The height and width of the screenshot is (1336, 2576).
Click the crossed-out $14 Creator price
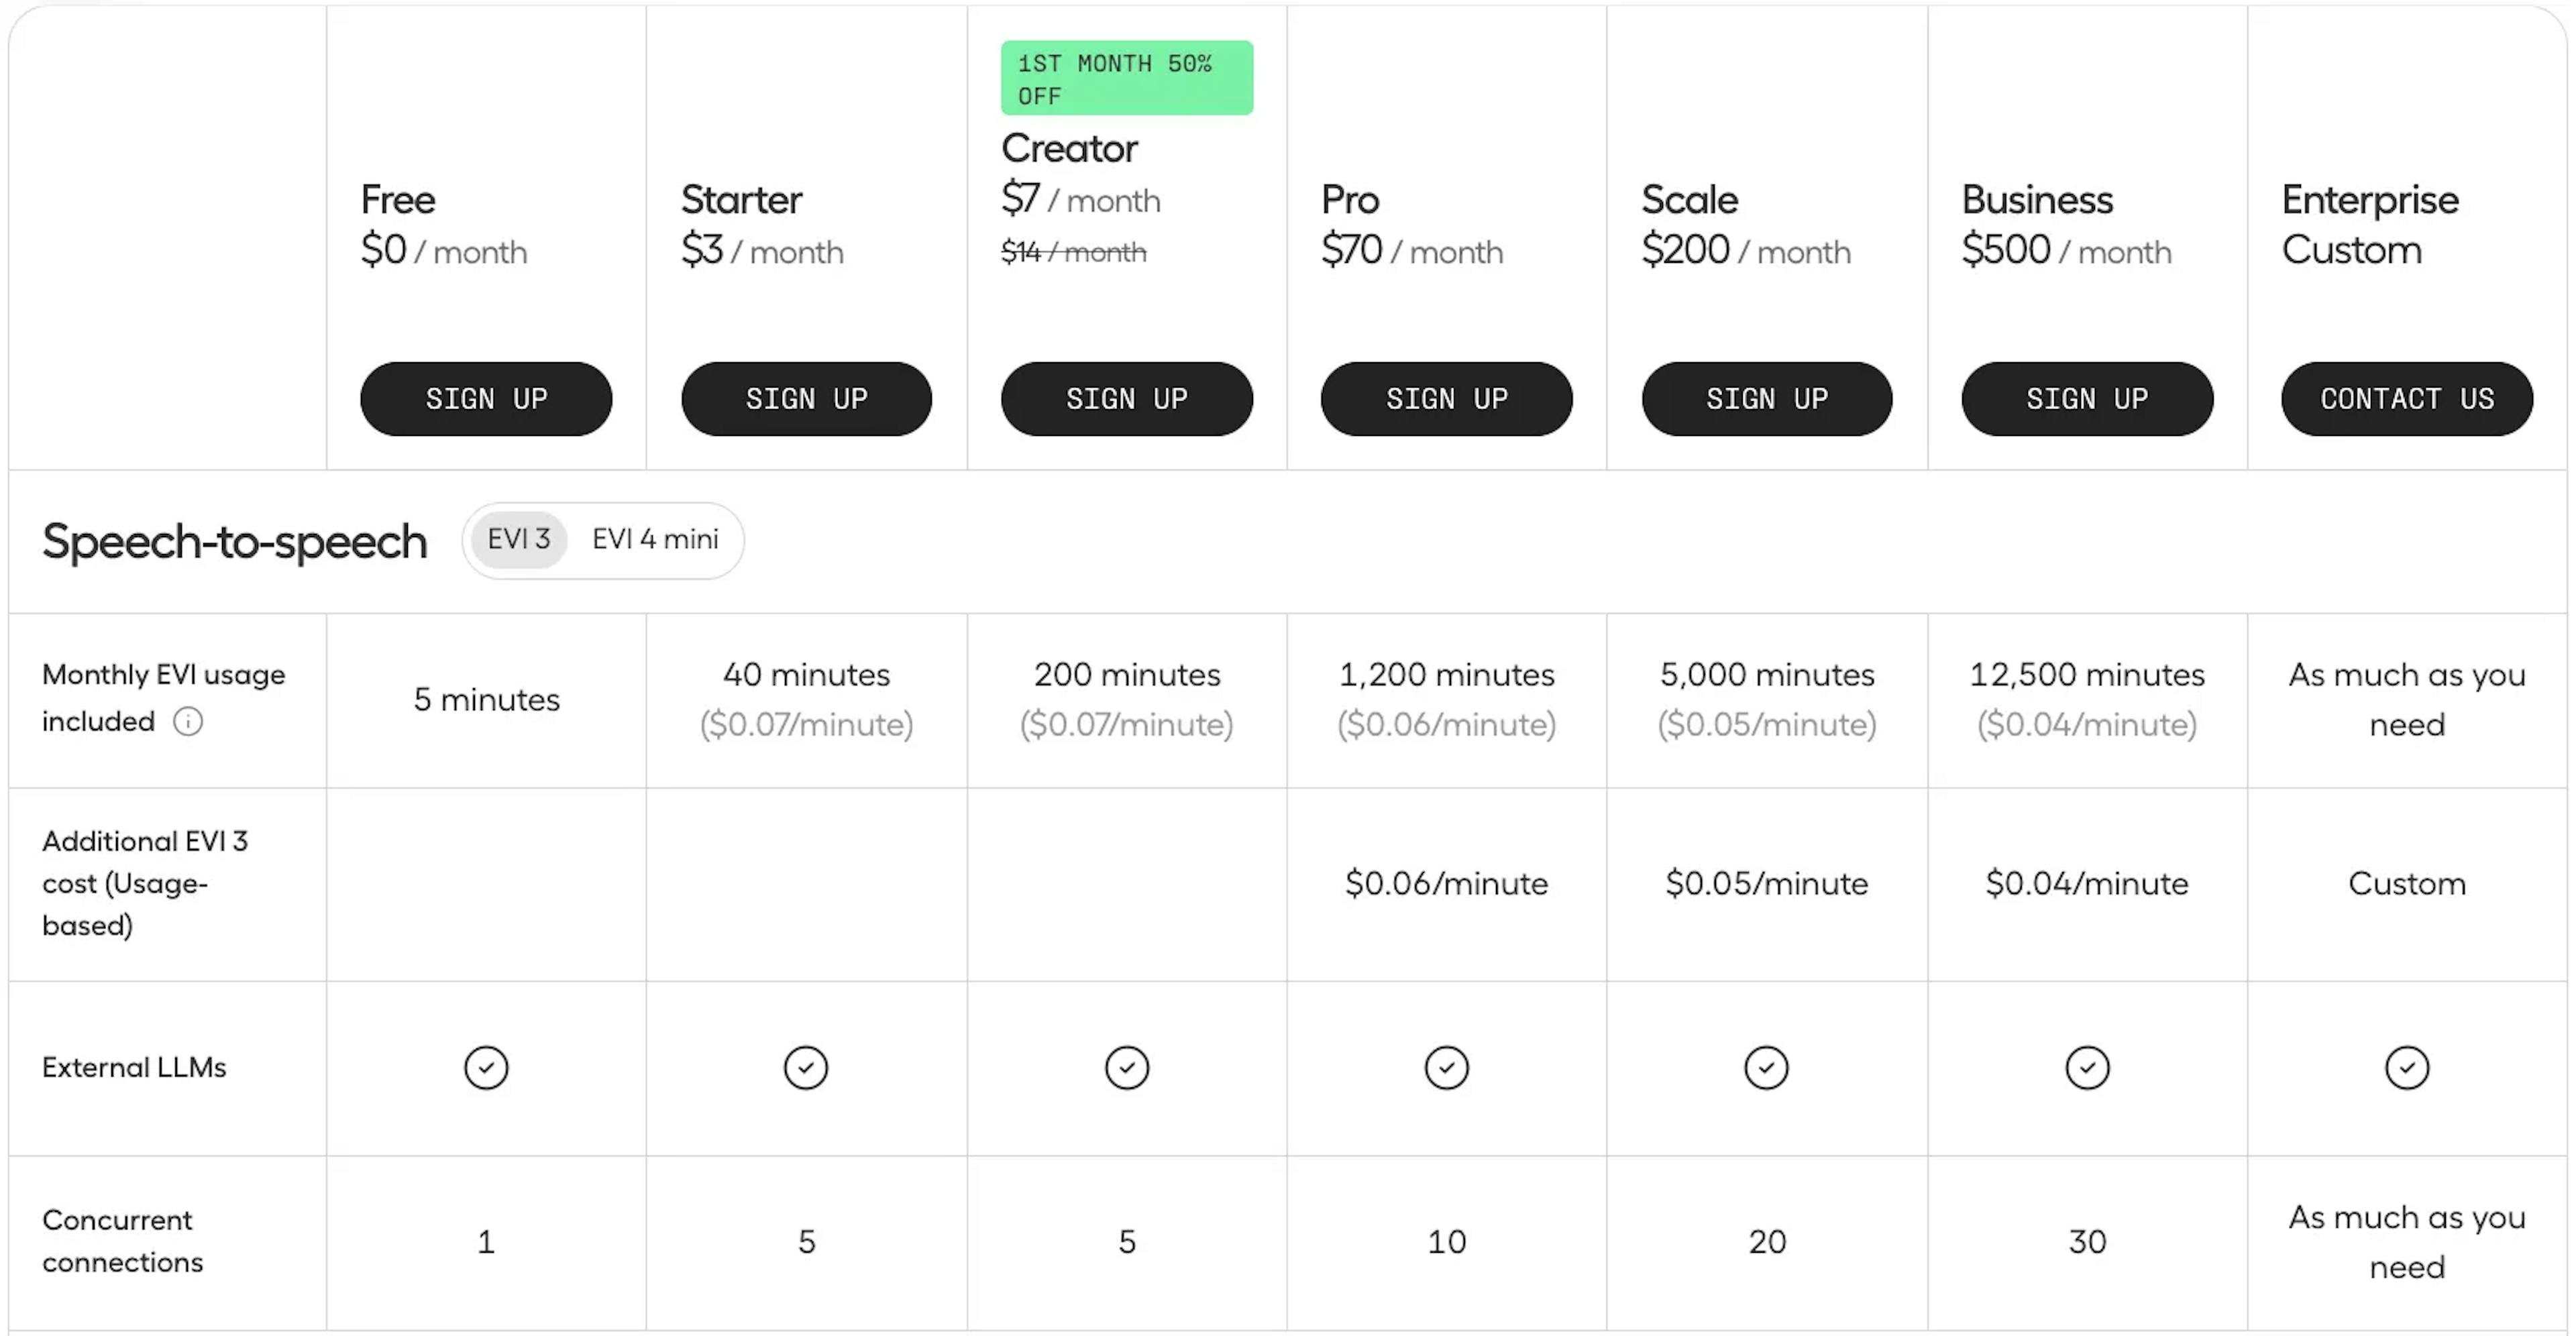tap(1074, 253)
